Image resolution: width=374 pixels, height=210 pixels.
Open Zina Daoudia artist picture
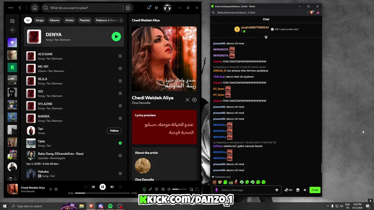coord(143,166)
